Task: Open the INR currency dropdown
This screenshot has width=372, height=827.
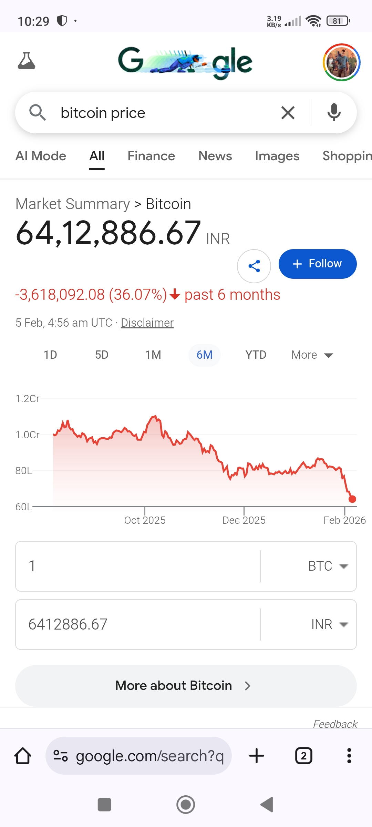Action: pyautogui.click(x=329, y=624)
